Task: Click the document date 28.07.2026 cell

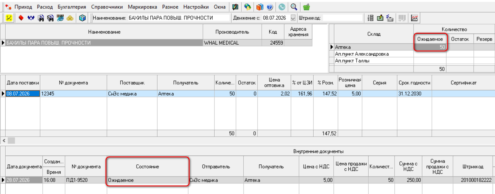Action: 24,180
